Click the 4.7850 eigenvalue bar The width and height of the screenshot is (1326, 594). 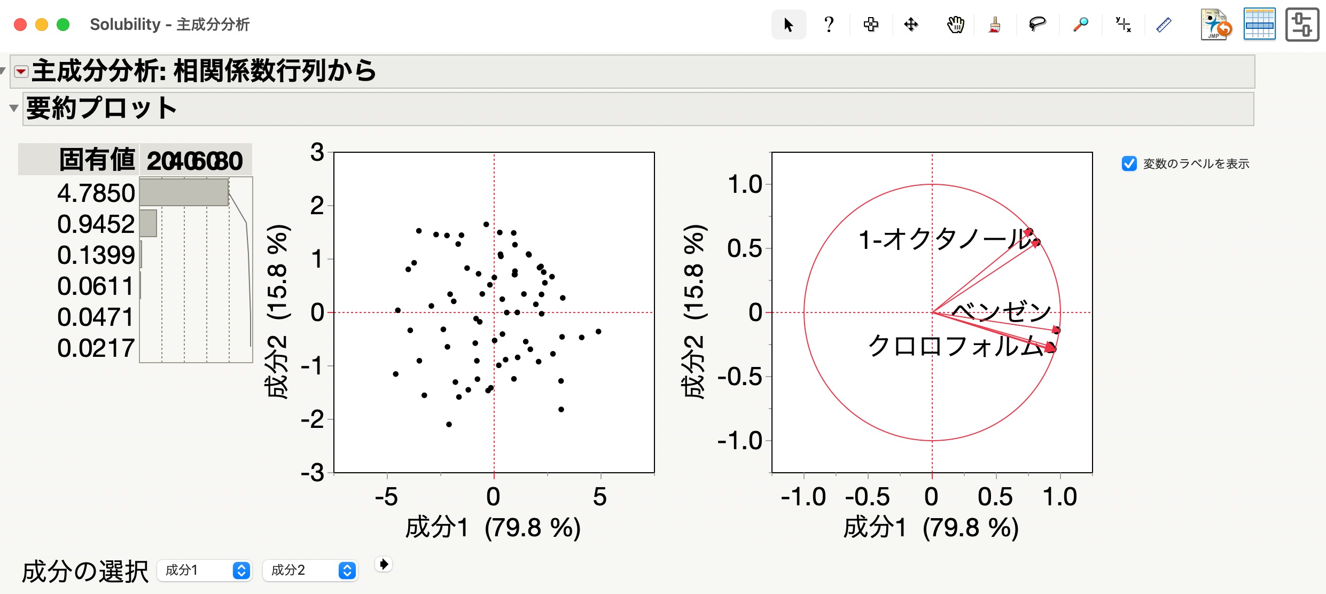[184, 192]
